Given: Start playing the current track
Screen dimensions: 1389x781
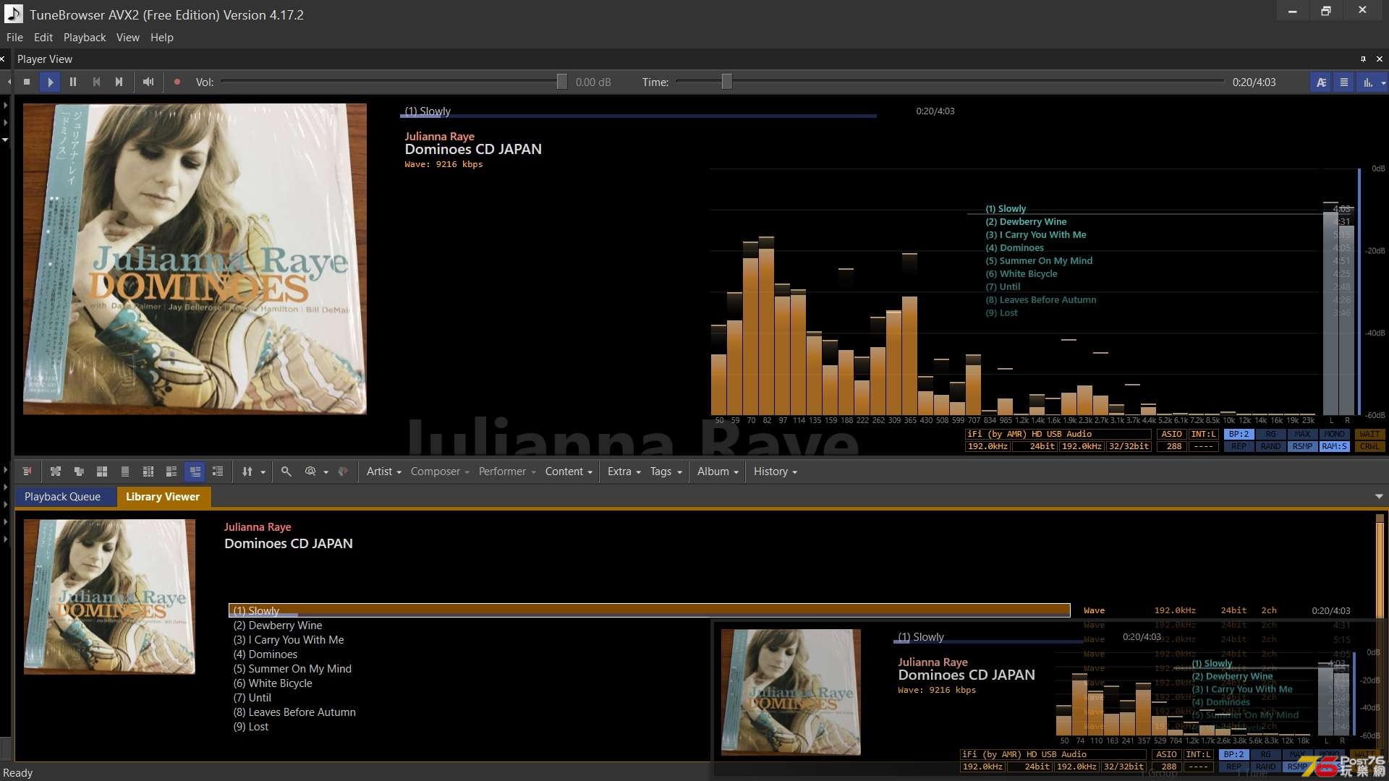Looking at the screenshot, I should click(50, 82).
